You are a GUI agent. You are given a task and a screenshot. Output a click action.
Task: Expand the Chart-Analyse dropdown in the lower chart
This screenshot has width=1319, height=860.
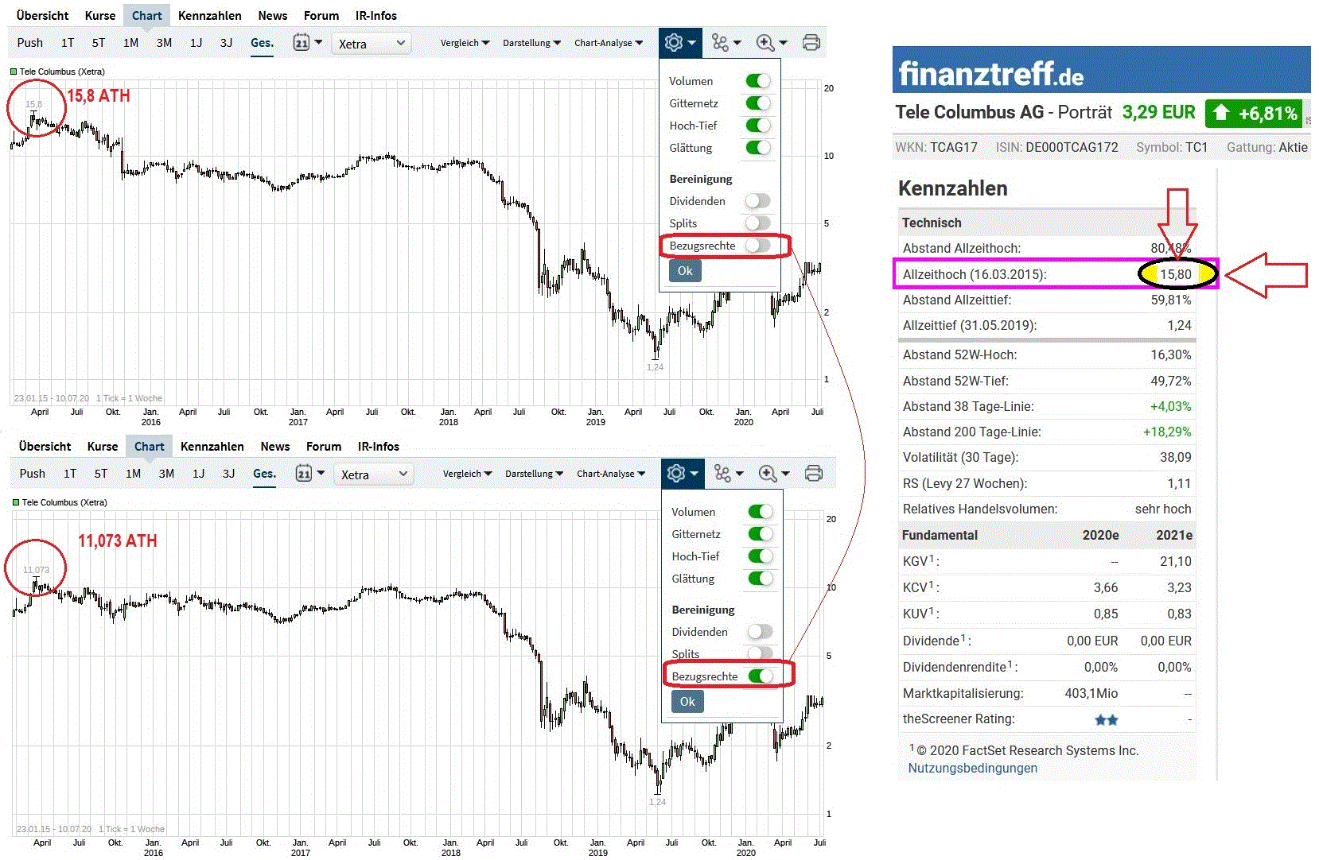pyautogui.click(x=611, y=474)
